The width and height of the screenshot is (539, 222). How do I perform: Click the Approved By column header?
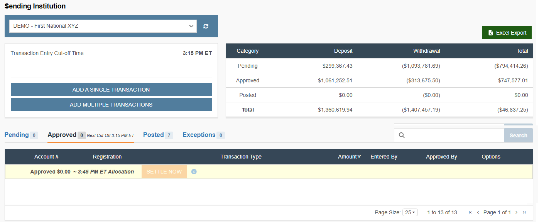(441, 157)
